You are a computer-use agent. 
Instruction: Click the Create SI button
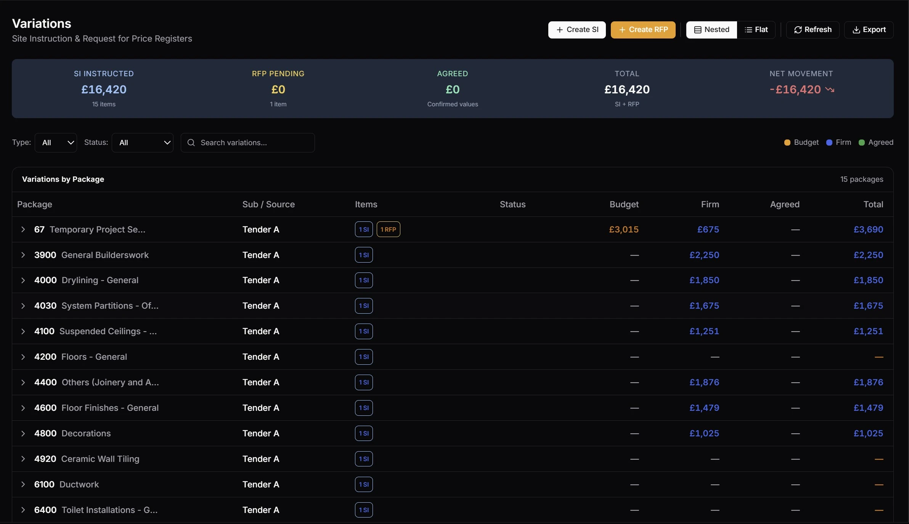[577, 30]
